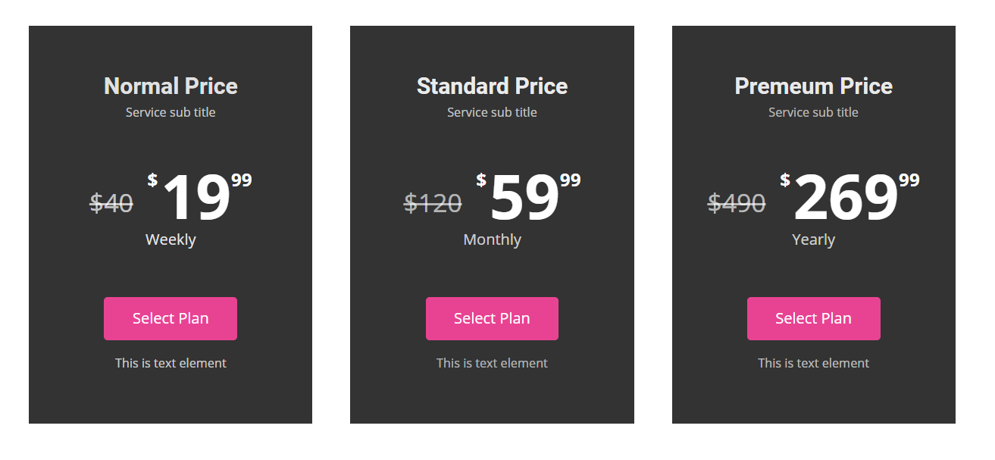The image size is (995, 460).
Task: Click the Standard Price heading
Action: pyautogui.click(x=492, y=86)
